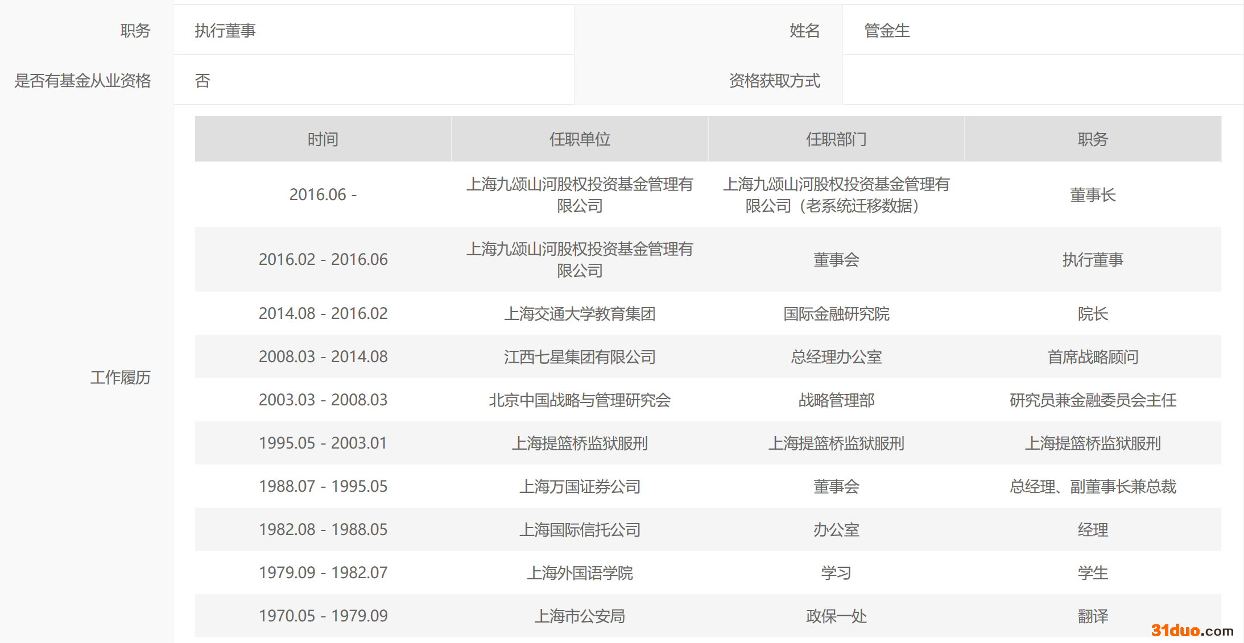Click 执行董事 in the top position field
Image resolution: width=1244 pixels, height=643 pixels.
pyautogui.click(x=225, y=31)
